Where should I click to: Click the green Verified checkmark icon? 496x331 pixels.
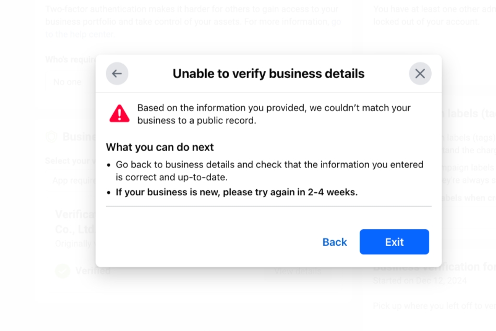[63, 271]
